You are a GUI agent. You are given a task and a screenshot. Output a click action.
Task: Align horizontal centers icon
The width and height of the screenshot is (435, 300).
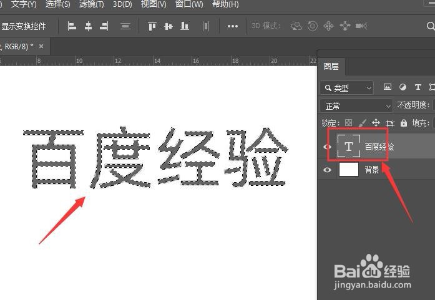click(88, 26)
